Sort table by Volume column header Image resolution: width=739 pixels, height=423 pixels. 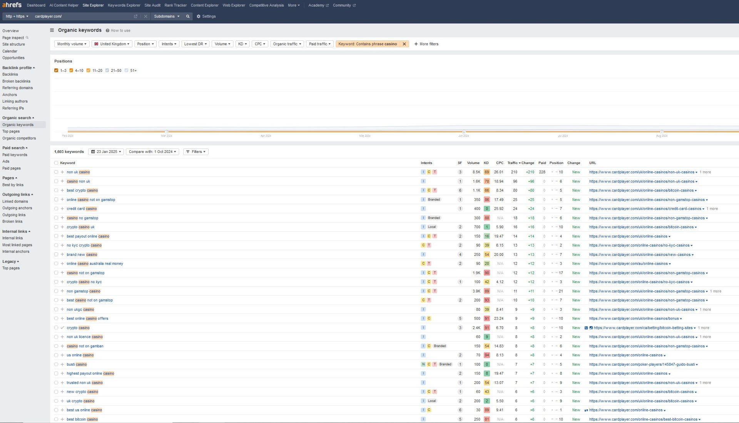coord(473,163)
